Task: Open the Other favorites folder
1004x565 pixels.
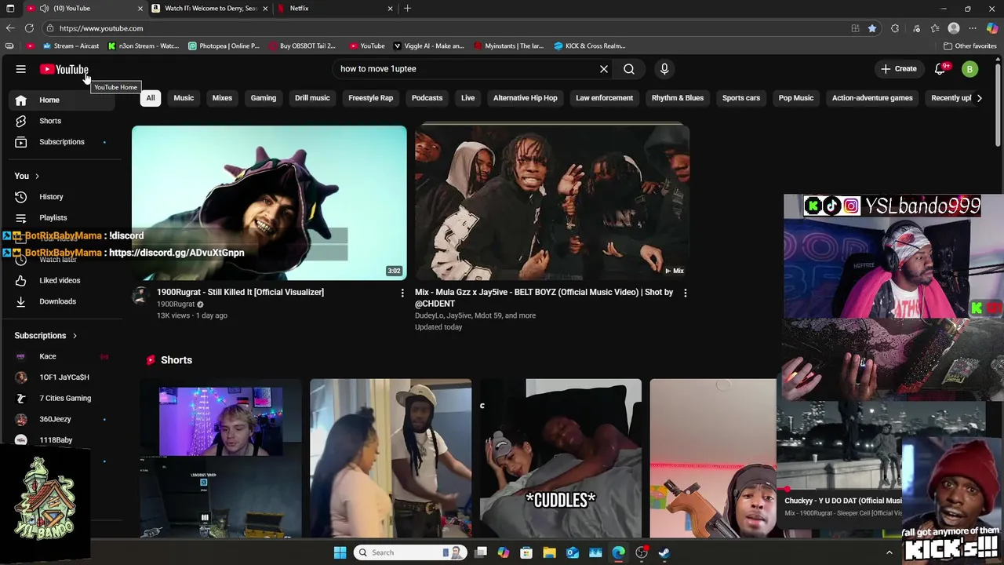Action: click(x=969, y=46)
